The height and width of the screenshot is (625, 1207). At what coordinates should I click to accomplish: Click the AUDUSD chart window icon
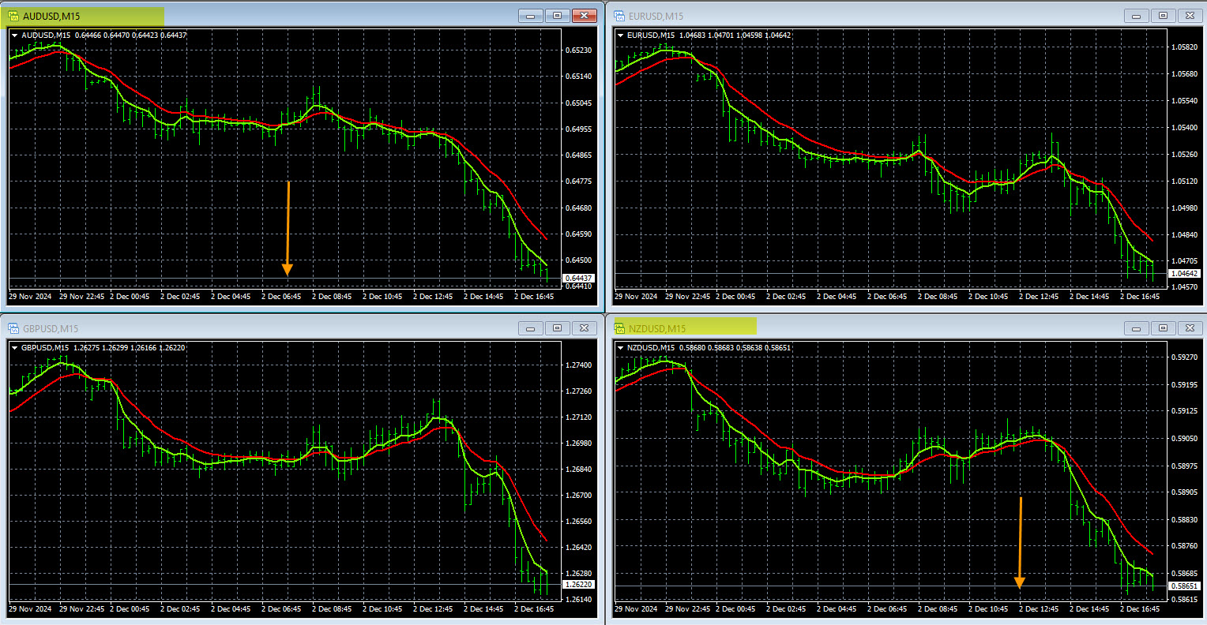[13, 16]
